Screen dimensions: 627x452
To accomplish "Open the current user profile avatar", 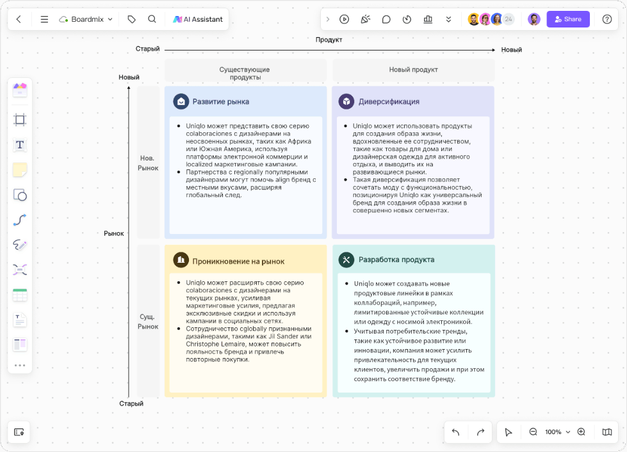I will (534, 19).
